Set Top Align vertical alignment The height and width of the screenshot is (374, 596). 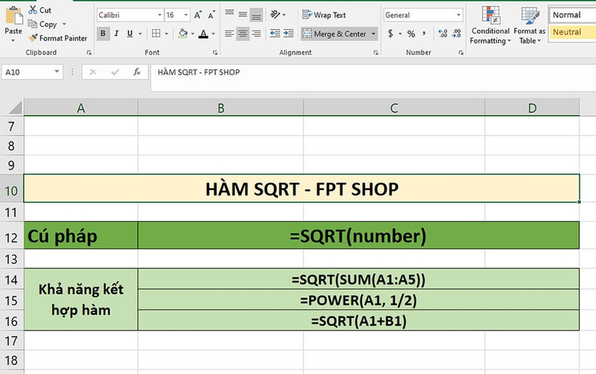point(229,14)
